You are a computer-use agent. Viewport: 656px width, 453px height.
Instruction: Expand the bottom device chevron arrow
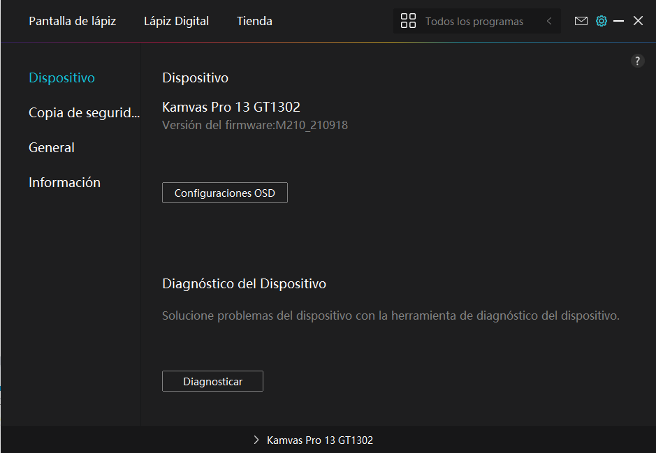[x=256, y=440]
